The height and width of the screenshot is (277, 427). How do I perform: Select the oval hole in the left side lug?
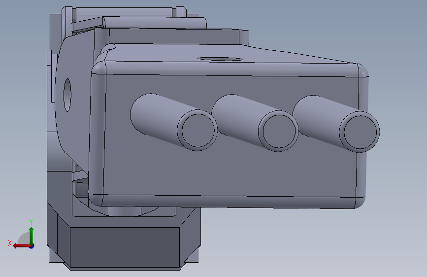pos(67,95)
